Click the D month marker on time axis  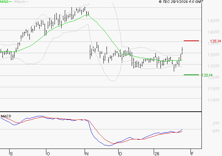point(120,154)
